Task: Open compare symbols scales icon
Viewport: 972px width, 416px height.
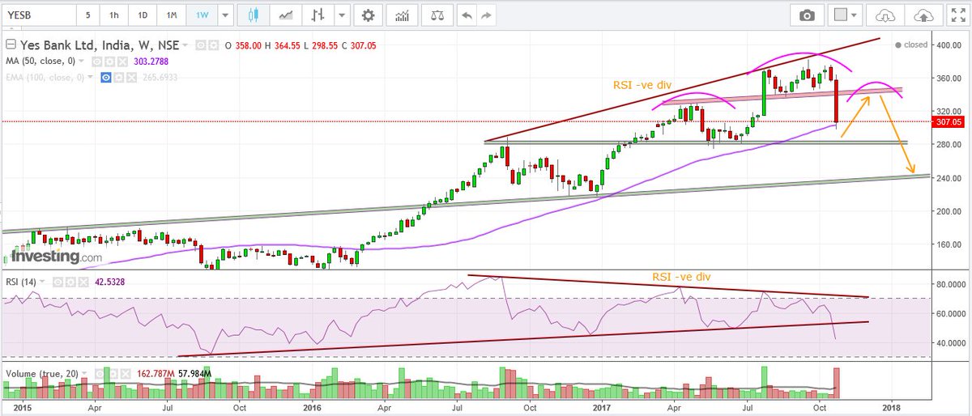Action: click(x=438, y=15)
